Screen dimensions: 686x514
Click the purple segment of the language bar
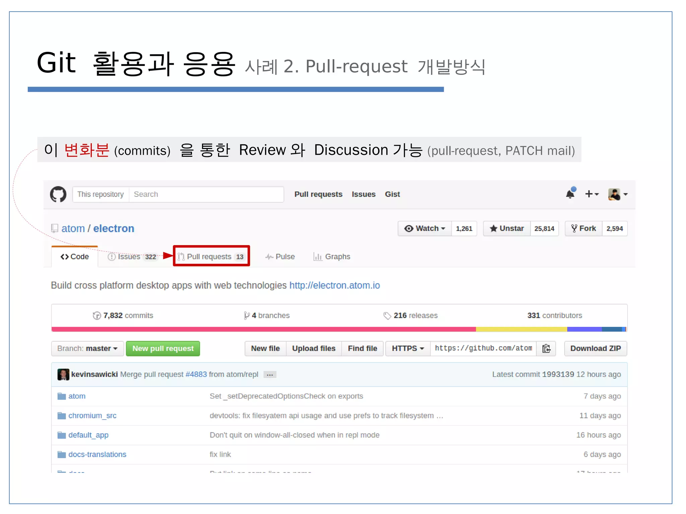point(585,329)
